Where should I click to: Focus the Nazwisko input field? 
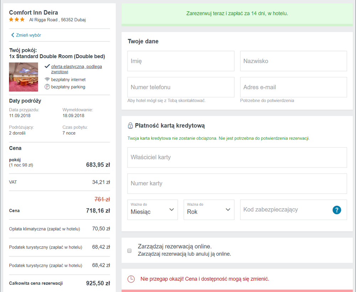click(294, 61)
